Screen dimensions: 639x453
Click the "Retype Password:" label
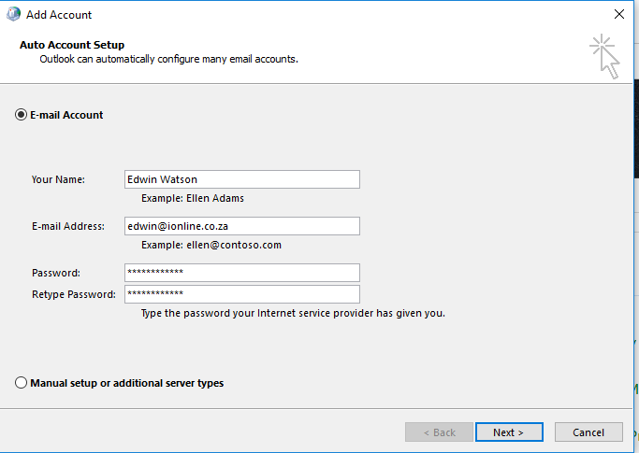pyautogui.click(x=74, y=294)
